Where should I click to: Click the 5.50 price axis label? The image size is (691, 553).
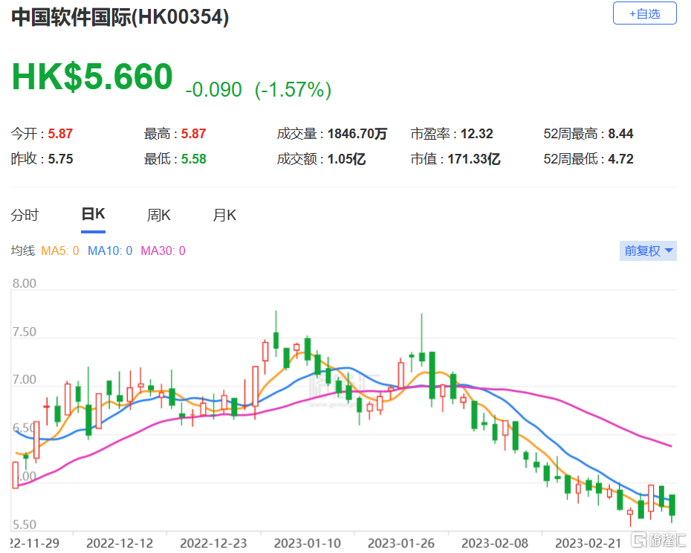tap(25, 525)
